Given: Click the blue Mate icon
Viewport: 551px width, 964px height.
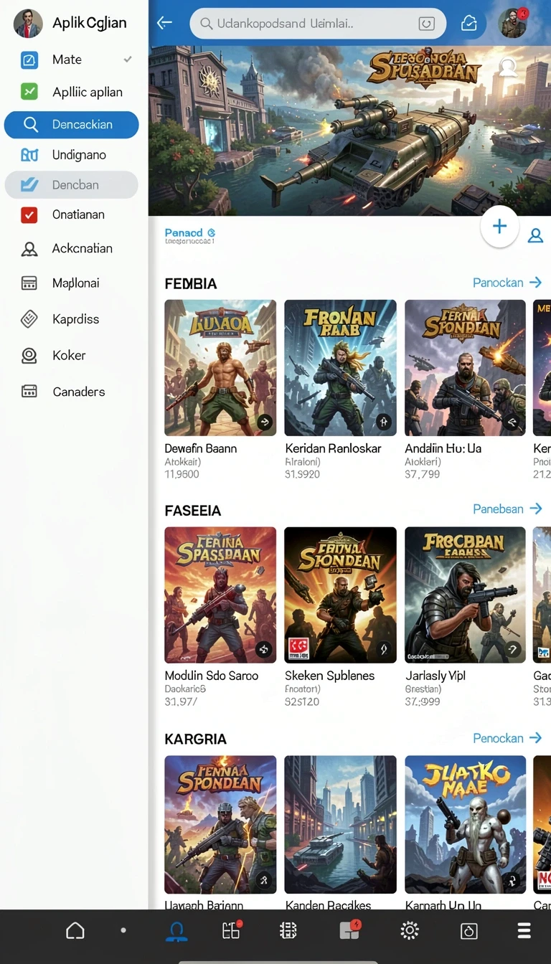Looking at the screenshot, I should point(29,60).
